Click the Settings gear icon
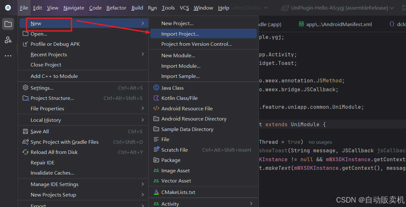This screenshot has height=207, width=406. (26, 88)
